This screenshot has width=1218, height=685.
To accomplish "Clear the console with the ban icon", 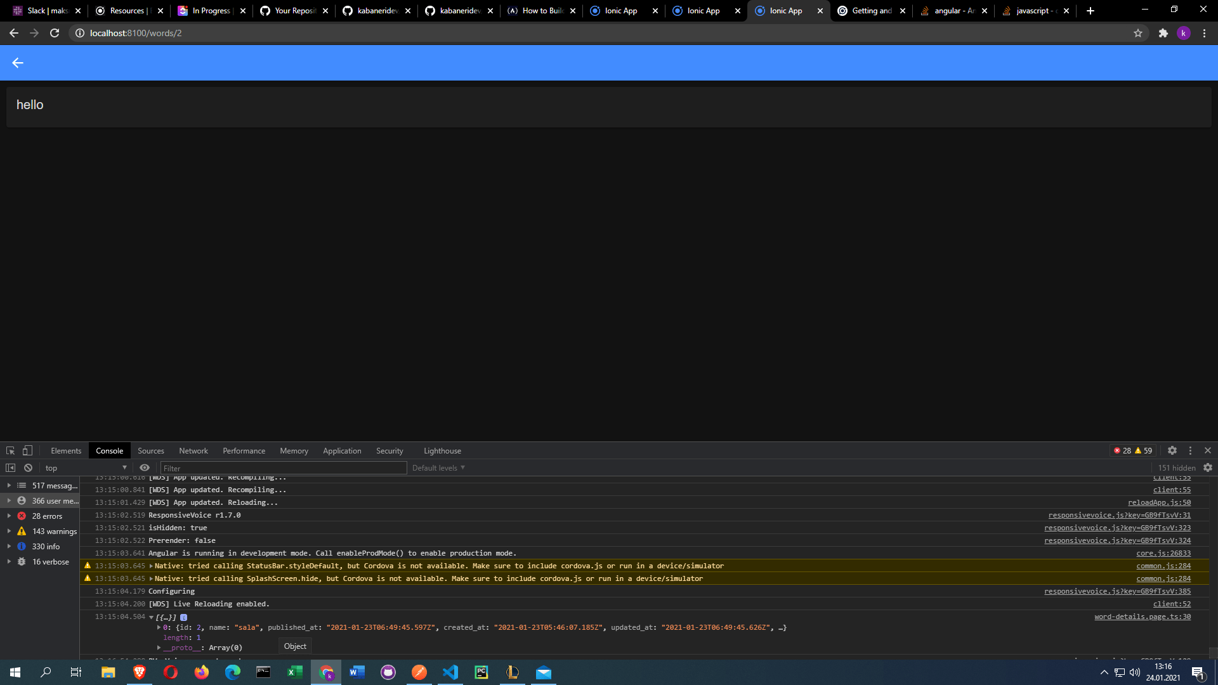I will point(28,468).
